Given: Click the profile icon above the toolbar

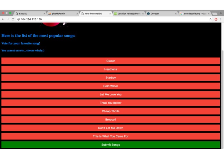Looking at the screenshot, I should (221, 13).
